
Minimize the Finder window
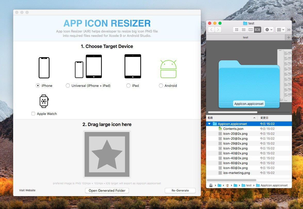[215, 23]
